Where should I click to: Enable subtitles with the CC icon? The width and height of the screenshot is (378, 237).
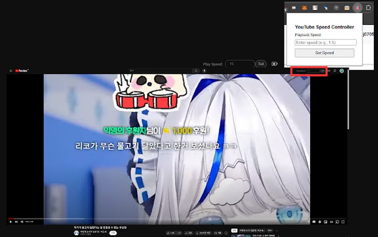pyautogui.click(x=314, y=222)
